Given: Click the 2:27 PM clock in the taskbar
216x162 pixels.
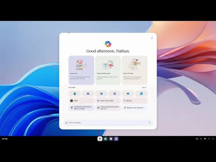Looking at the screenshot, I should [5, 139].
